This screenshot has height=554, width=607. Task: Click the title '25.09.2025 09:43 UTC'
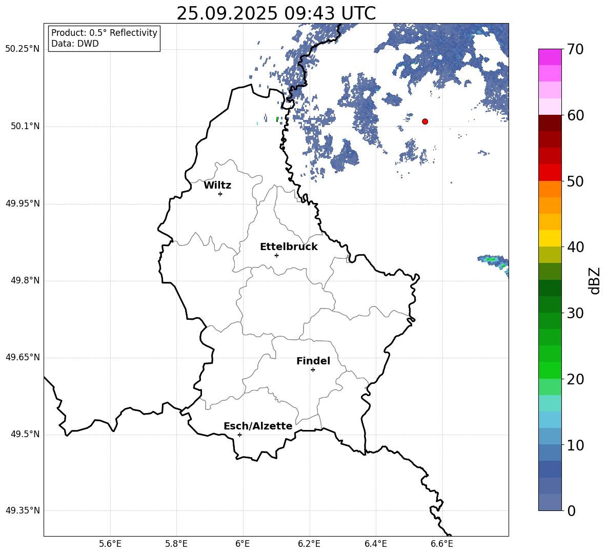[x=276, y=13]
